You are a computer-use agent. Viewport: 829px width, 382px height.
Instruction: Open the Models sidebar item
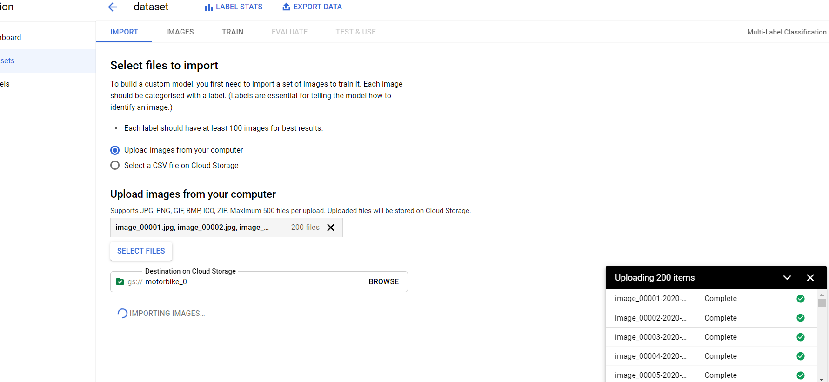tap(48, 84)
